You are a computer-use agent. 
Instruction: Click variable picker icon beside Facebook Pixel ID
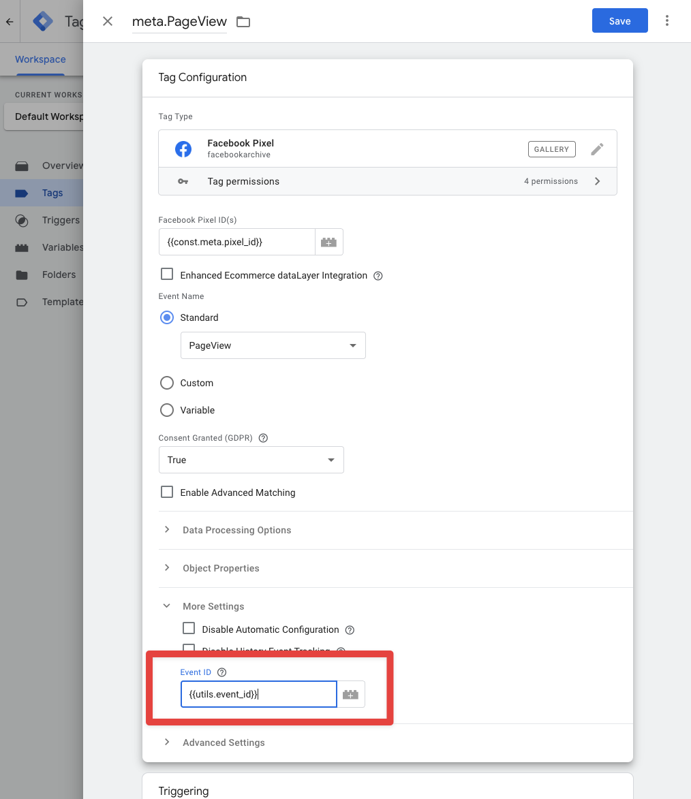(328, 242)
